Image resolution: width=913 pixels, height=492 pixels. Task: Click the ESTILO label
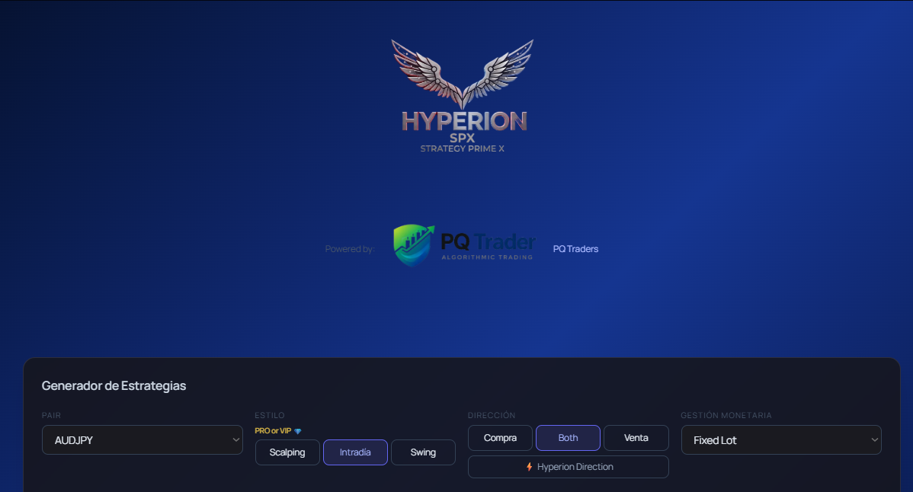tap(270, 415)
